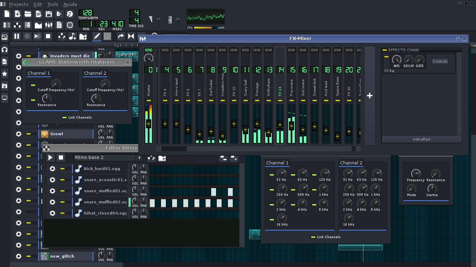
Task: Click the Save project icon
Action: 48,14
